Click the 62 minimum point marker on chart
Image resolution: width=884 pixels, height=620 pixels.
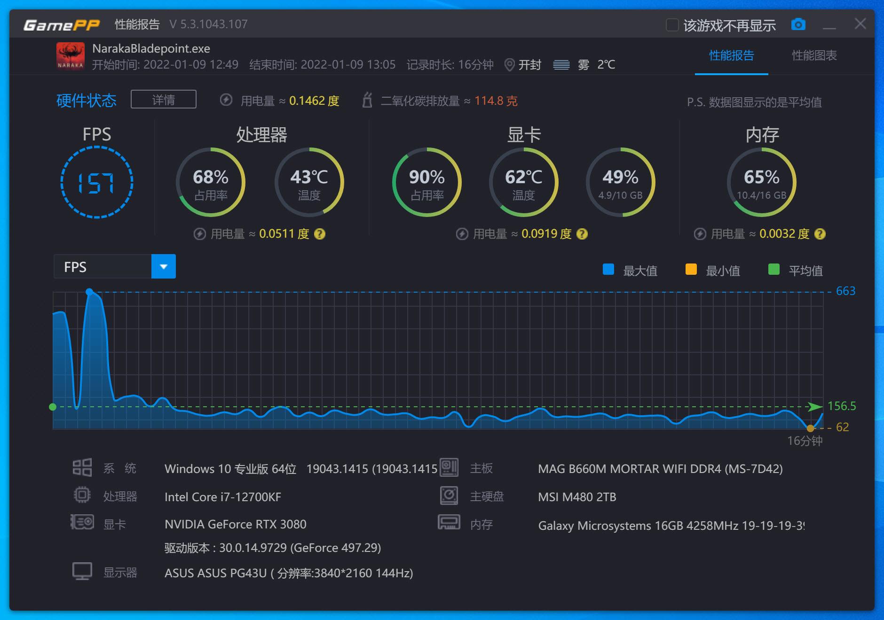coord(810,428)
